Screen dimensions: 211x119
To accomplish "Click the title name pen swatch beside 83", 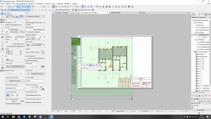I will 22,101.
